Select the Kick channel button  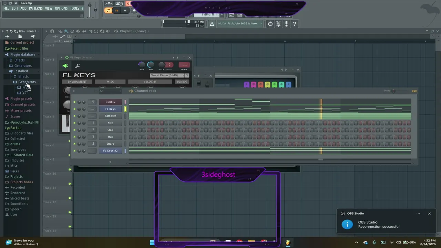point(110,123)
